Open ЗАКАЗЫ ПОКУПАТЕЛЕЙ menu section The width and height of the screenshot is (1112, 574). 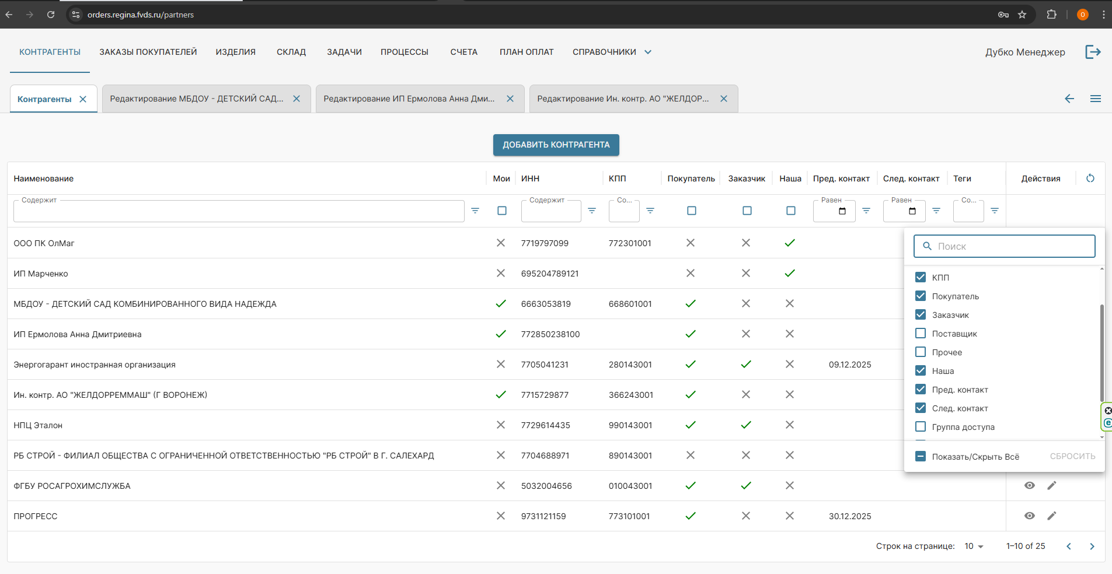[148, 52]
